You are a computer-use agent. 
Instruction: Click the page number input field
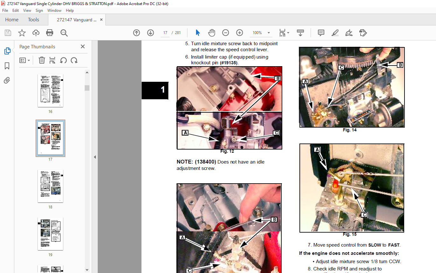tap(165, 33)
